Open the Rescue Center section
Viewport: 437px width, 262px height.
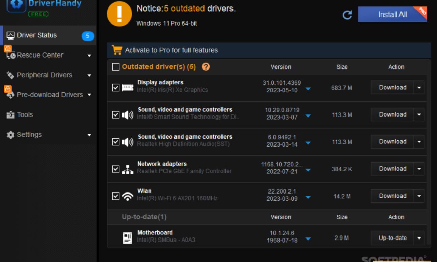48,55
